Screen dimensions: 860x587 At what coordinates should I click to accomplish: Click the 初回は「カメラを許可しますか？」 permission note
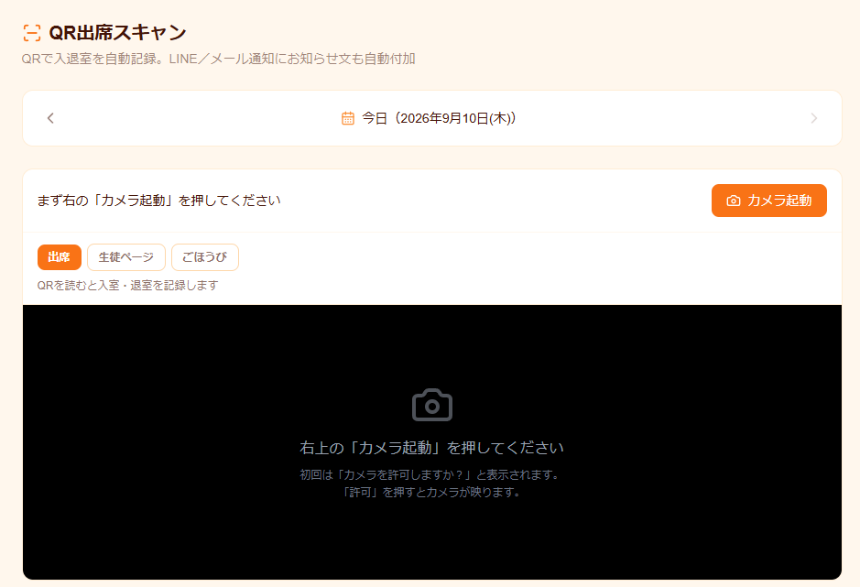point(432,474)
